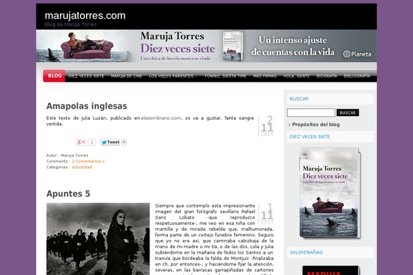Open the MÁS FIRMAS menu item
This screenshot has width=413, height=275.
pos(265,76)
